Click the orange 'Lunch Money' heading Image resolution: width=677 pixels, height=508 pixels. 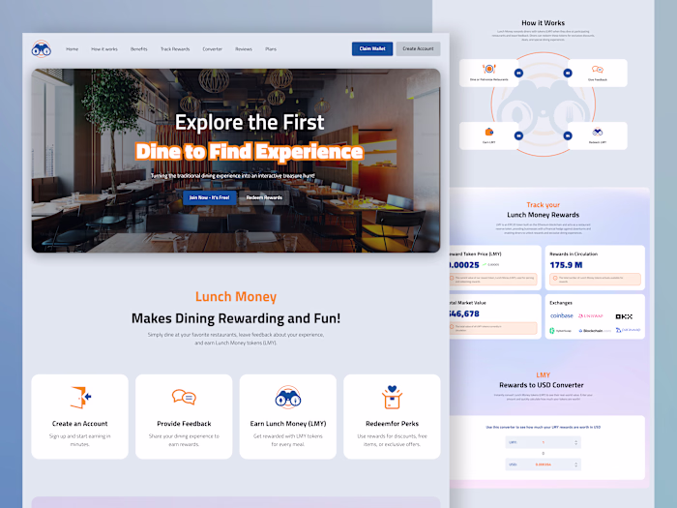tap(236, 297)
